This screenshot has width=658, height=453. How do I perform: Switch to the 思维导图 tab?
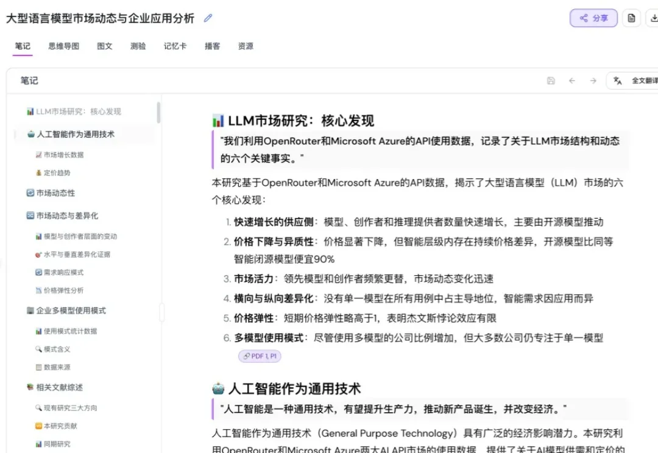tap(63, 46)
